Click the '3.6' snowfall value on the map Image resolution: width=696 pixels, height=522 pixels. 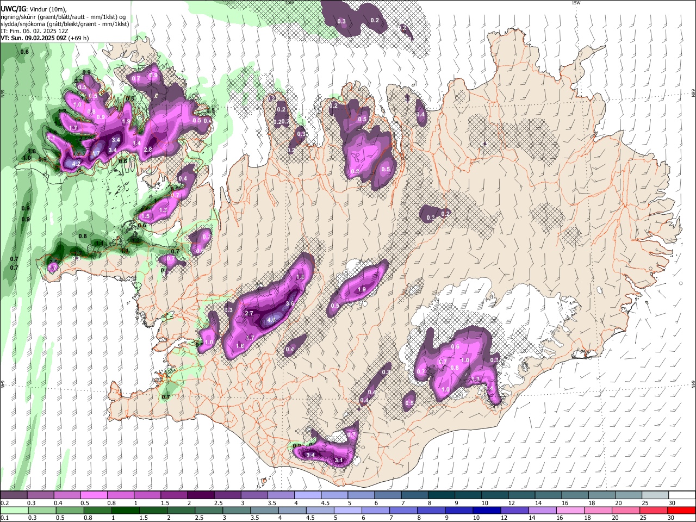(290, 303)
